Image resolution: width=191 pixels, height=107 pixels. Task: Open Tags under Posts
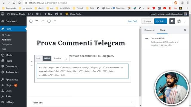[4, 49]
